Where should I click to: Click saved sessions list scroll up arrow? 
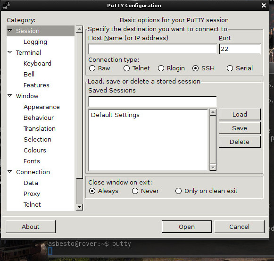point(213,112)
